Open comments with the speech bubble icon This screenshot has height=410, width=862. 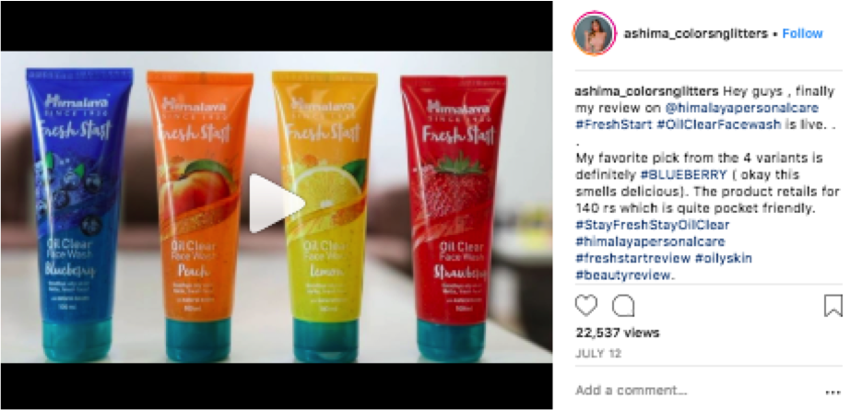(623, 306)
